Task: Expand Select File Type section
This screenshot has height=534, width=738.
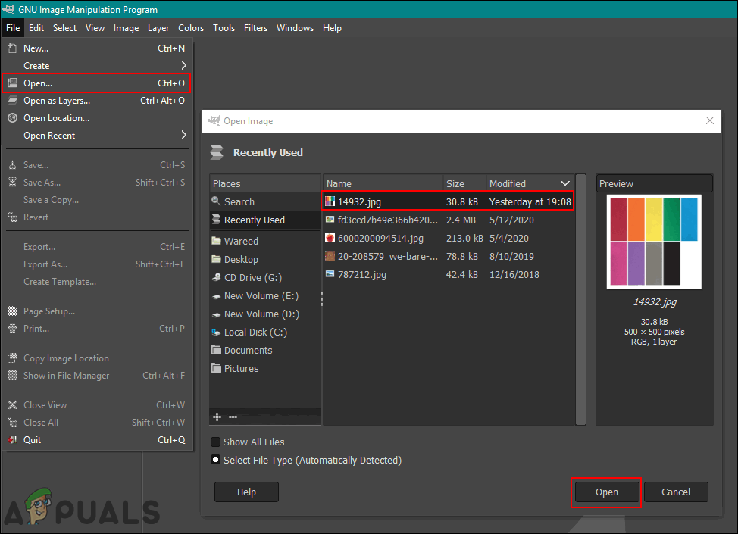Action: 216,460
